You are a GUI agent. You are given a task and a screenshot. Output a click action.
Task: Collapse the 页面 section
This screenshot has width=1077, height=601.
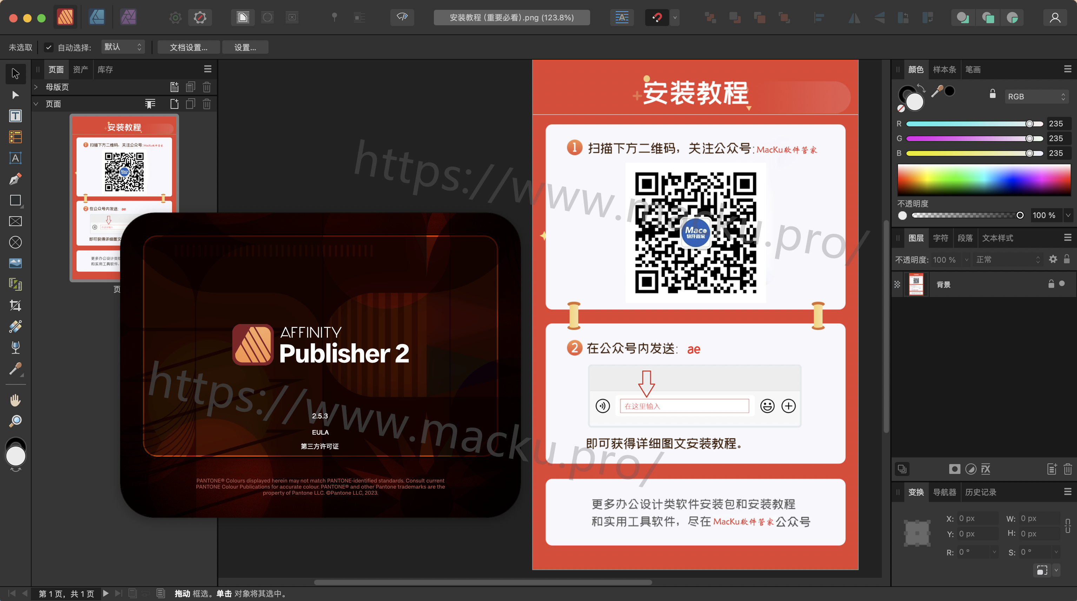(36, 104)
